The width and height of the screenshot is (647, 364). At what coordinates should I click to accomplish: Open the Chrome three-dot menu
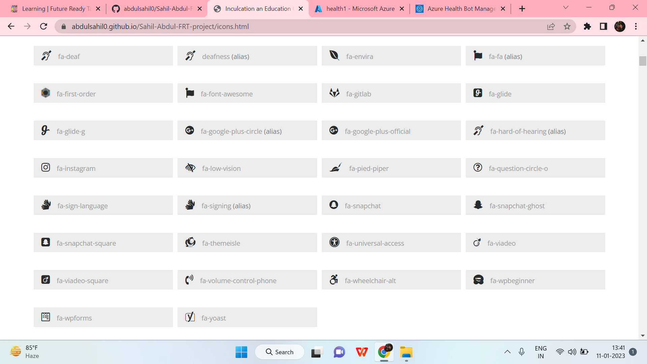[636, 26]
